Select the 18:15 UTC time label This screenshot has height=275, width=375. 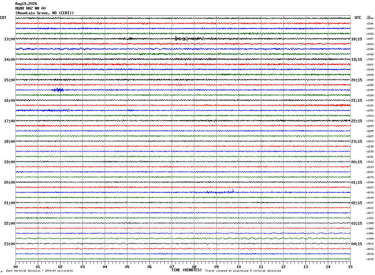(x=357, y=39)
